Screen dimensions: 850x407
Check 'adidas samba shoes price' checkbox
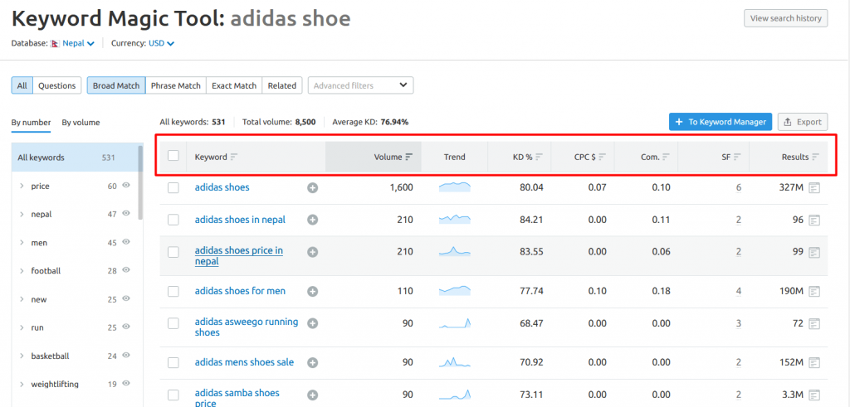[173, 395]
